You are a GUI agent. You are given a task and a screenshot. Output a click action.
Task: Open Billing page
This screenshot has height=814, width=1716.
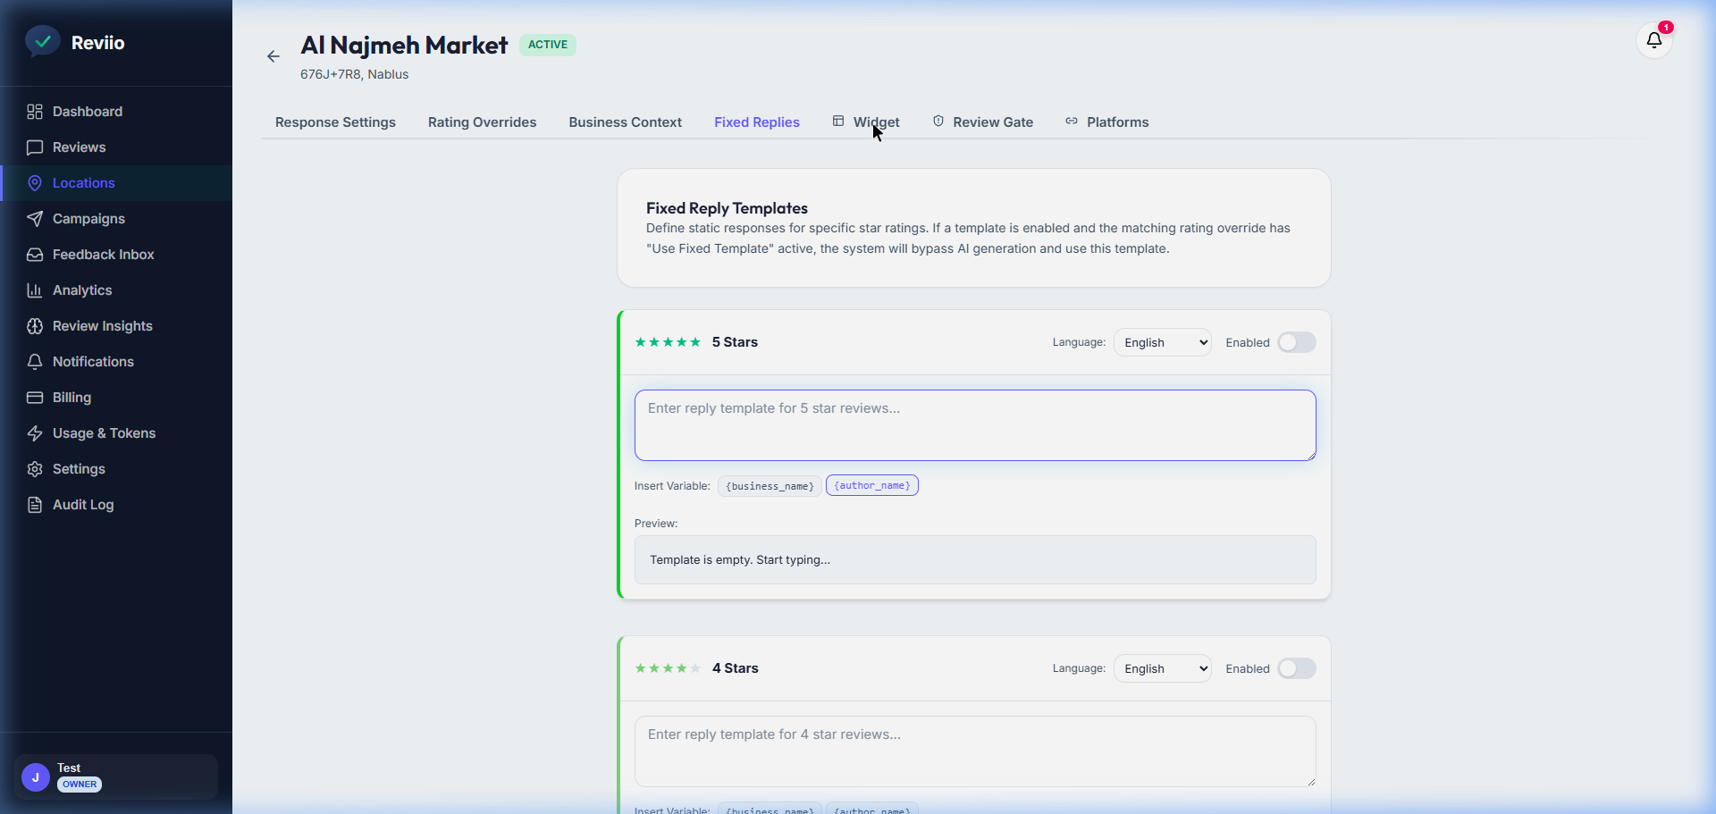[116, 398]
